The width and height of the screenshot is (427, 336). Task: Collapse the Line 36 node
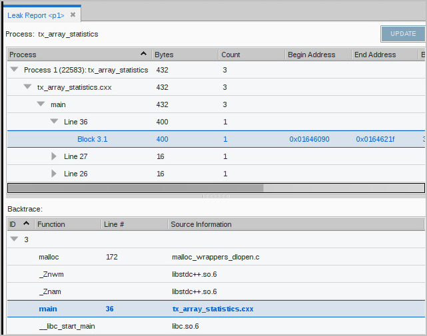click(54, 122)
